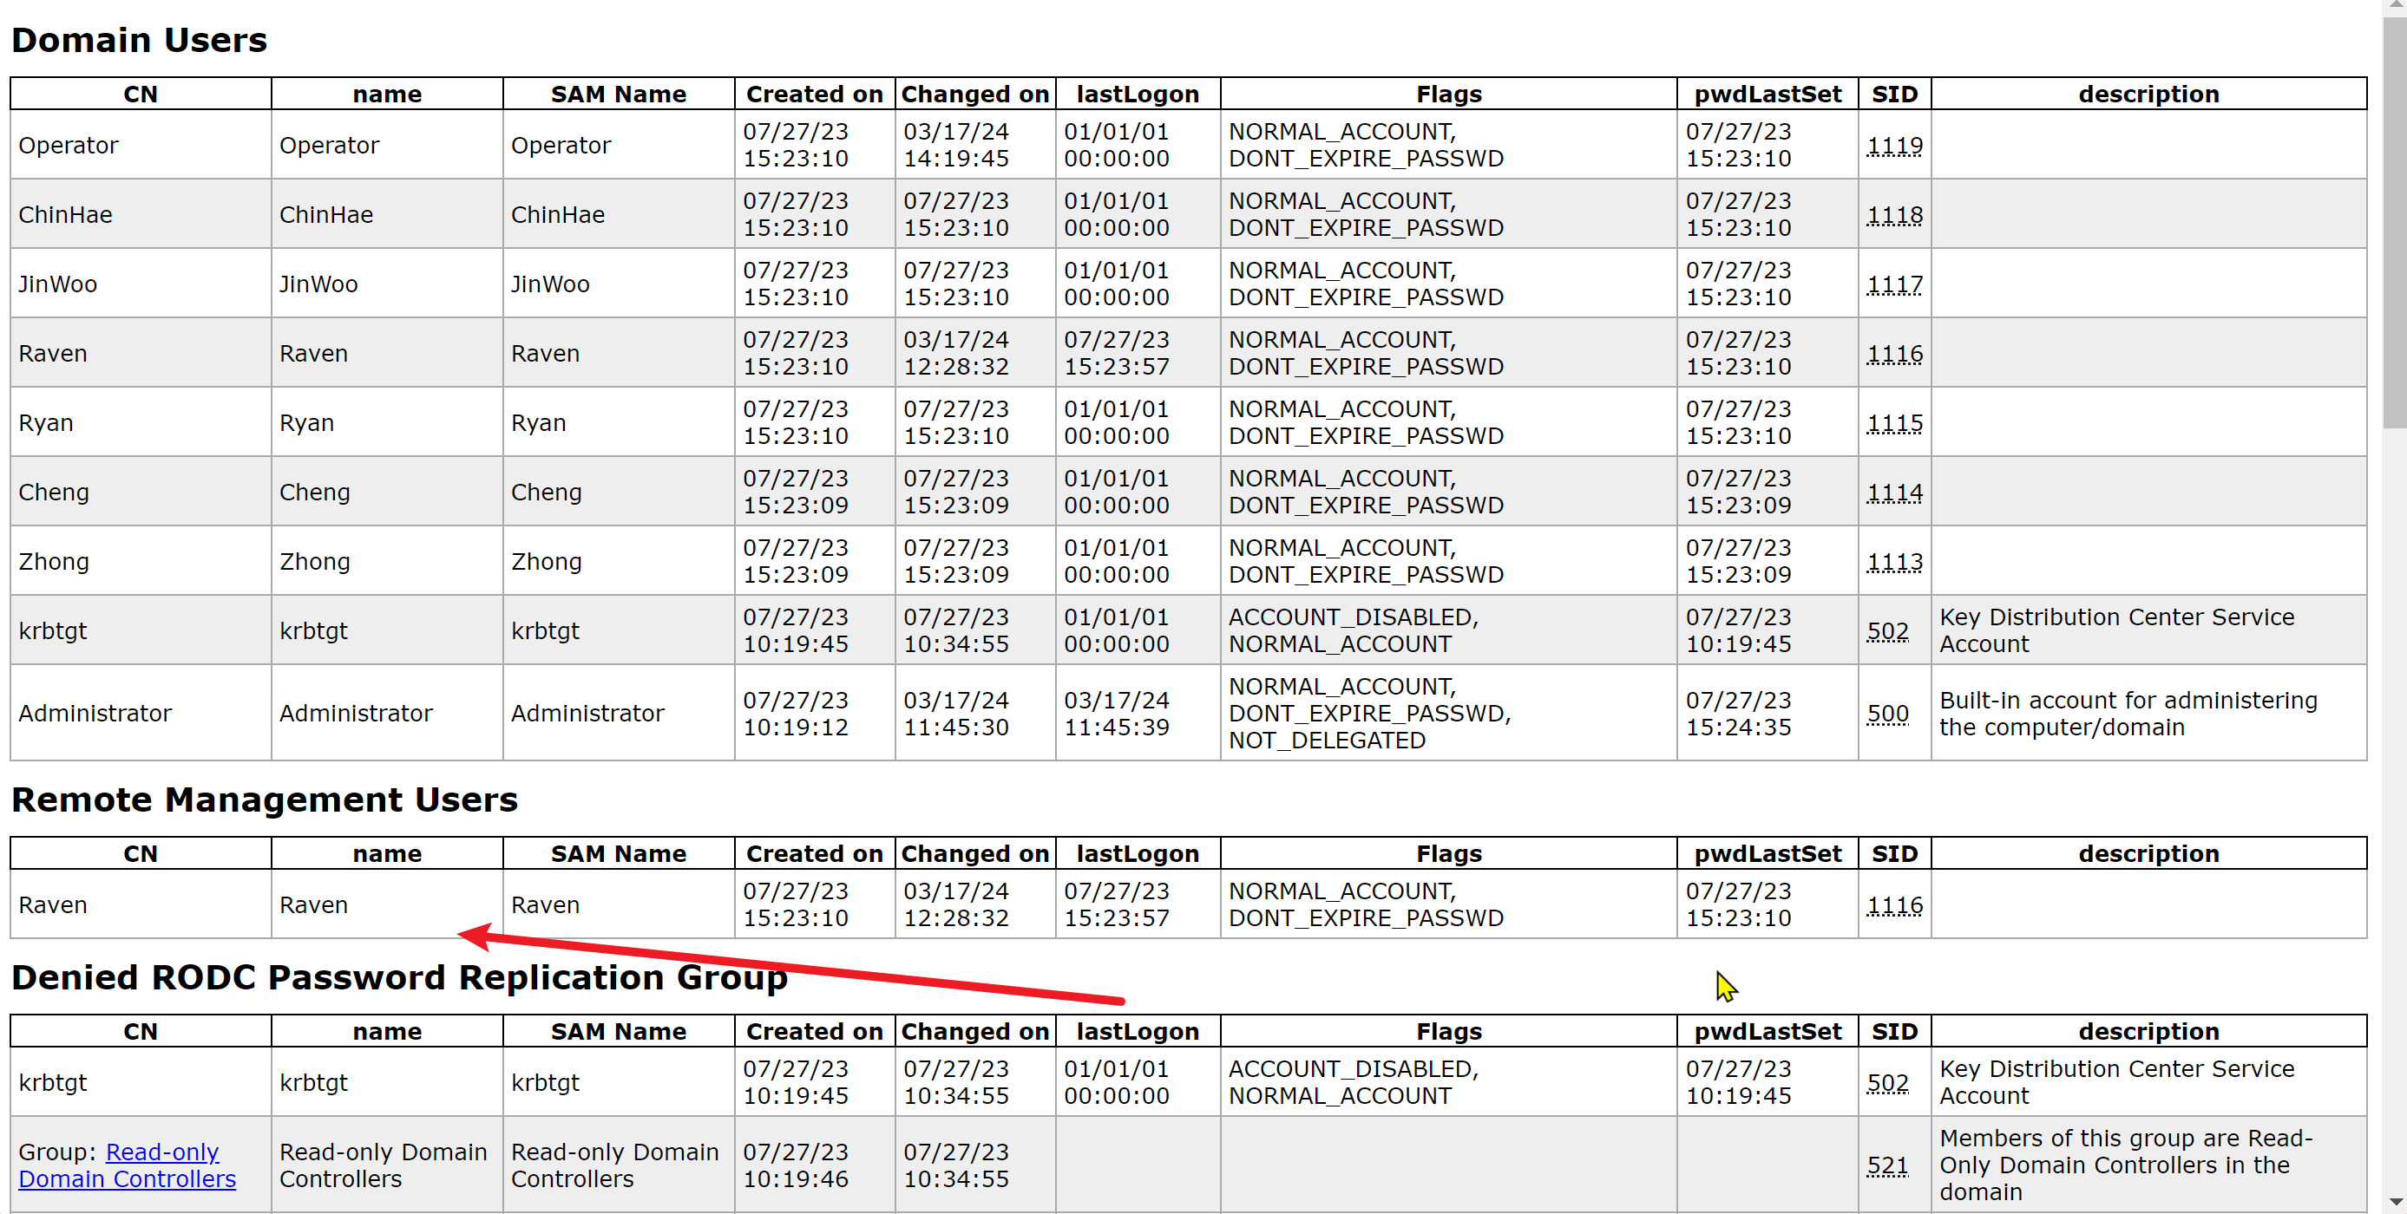Open the Read-only Domain Controllers group link
Screen dimensions: 2407x1214
161,1152
